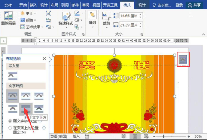Increase the picture height with the stepper
207x140 pixels.
coord(140,14)
